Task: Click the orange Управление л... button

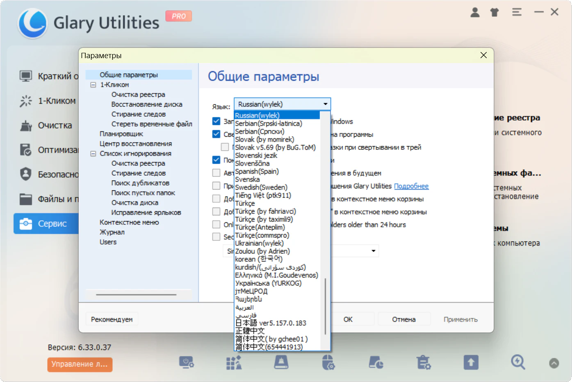Action: pos(80,364)
